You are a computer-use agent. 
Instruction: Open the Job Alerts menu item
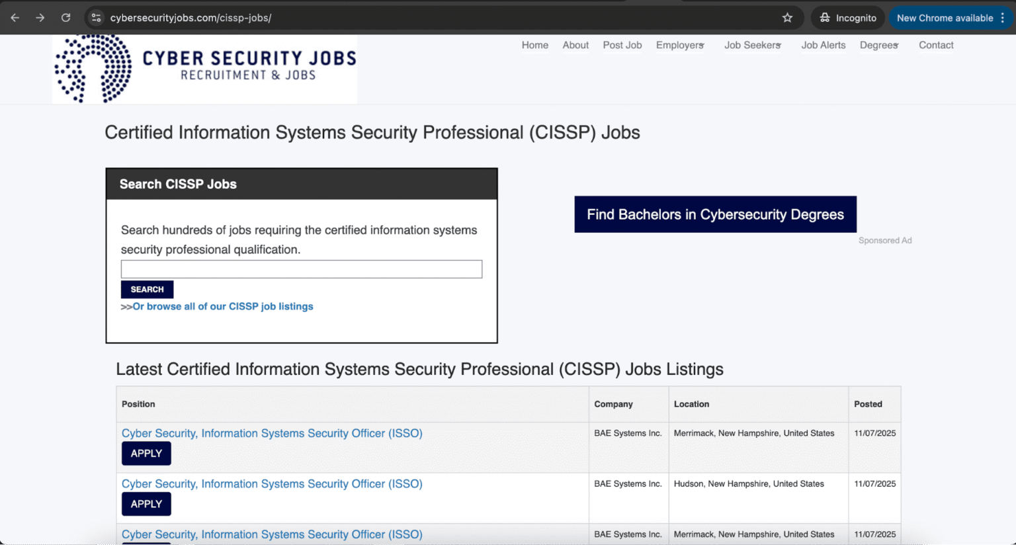click(x=824, y=45)
